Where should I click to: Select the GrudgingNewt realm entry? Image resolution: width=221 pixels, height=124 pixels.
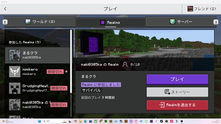tap(37, 88)
